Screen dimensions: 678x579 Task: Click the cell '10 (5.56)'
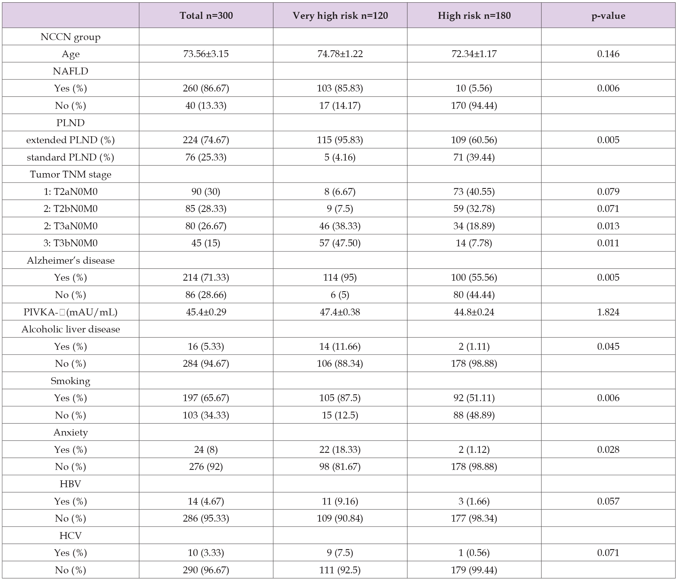[x=474, y=88]
